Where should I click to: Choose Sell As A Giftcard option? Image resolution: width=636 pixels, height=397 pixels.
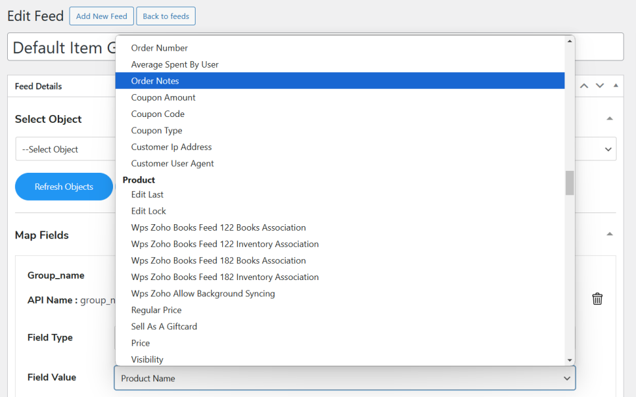[x=164, y=326]
